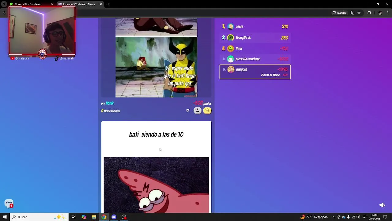Click the 510 score for passe

(285, 27)
